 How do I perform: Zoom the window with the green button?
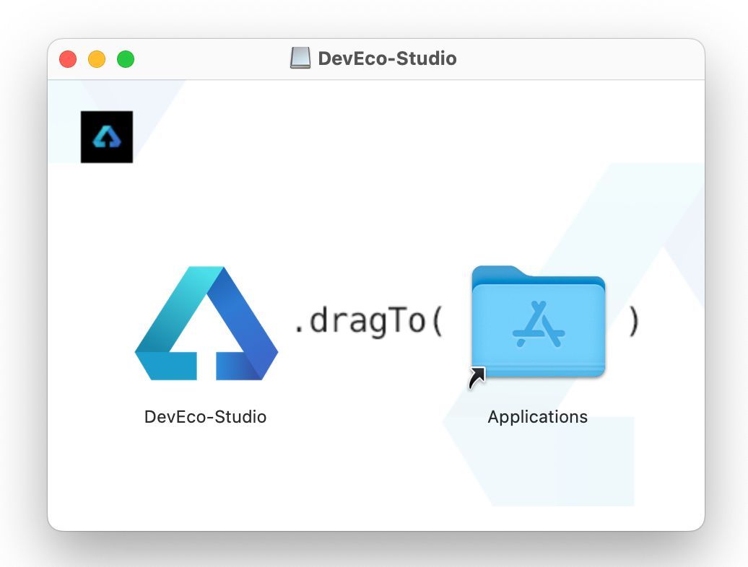tap(126, 59)
